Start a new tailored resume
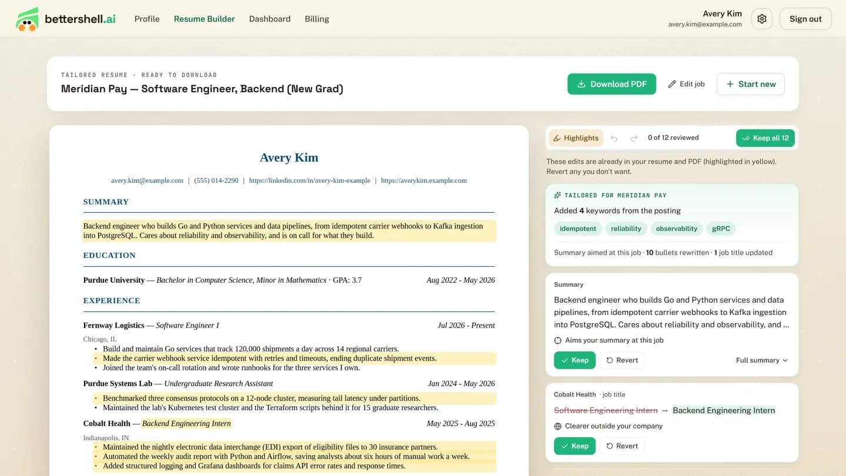This screenshot has height=476, width=846. 751,84
